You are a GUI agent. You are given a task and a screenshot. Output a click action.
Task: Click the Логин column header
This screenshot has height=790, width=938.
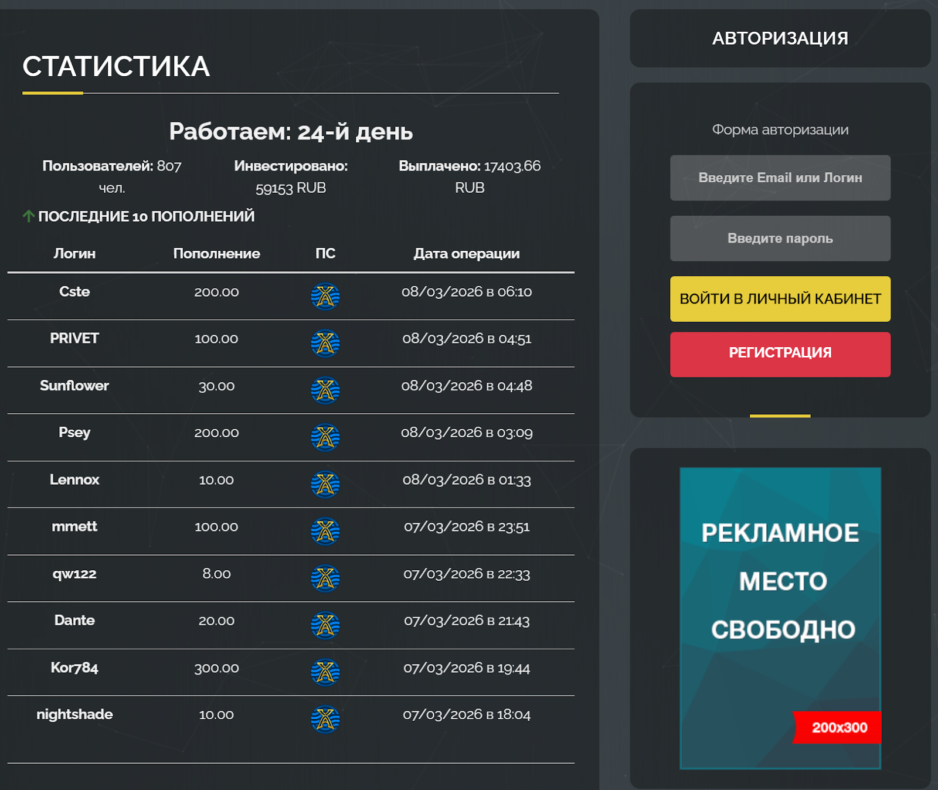tap(74, 253)
